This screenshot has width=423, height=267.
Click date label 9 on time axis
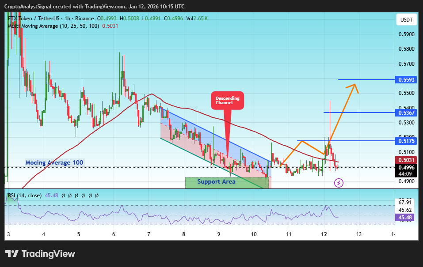(218, 234)
